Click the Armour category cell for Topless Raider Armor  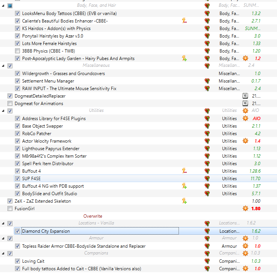tap(229, 246)
